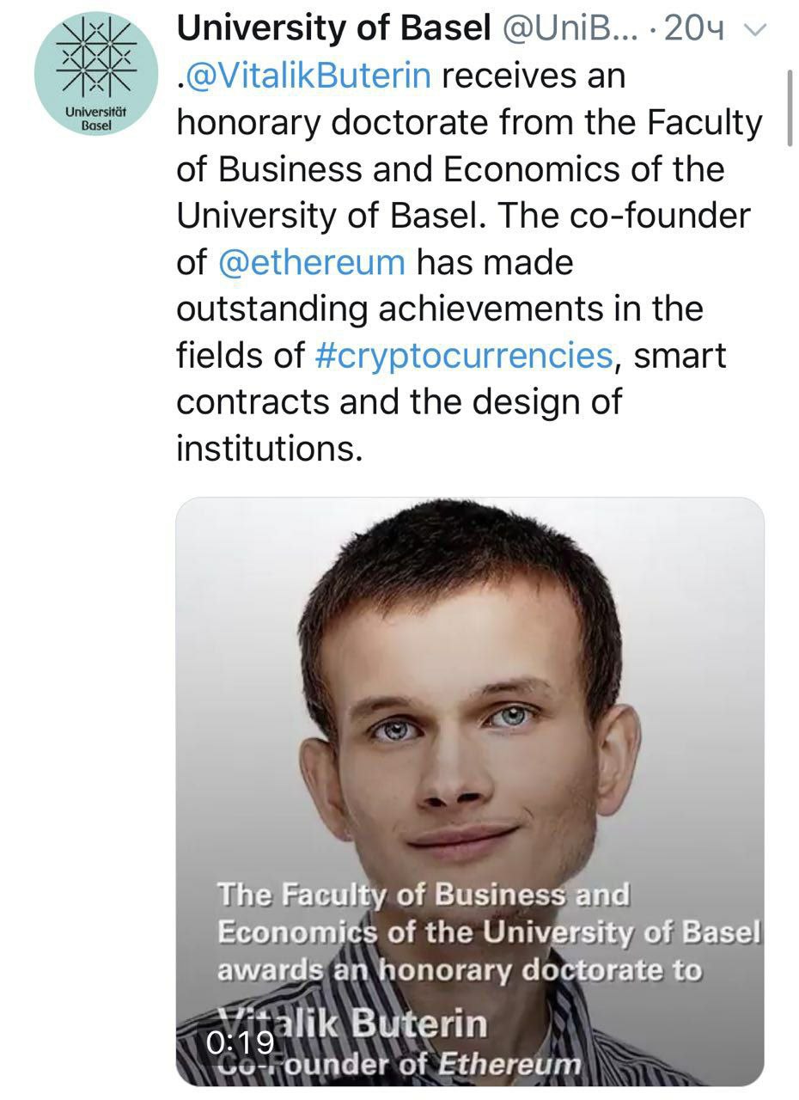Viewport: 799px width, 1100px height.
Task: Expand the tweet options chevron
Action: [x=753, y=29]
